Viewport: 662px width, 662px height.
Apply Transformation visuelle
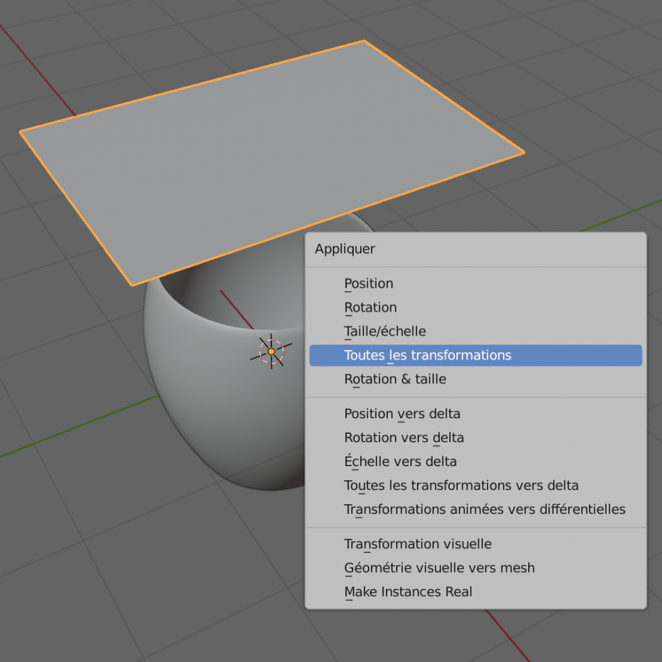[418, 544]
